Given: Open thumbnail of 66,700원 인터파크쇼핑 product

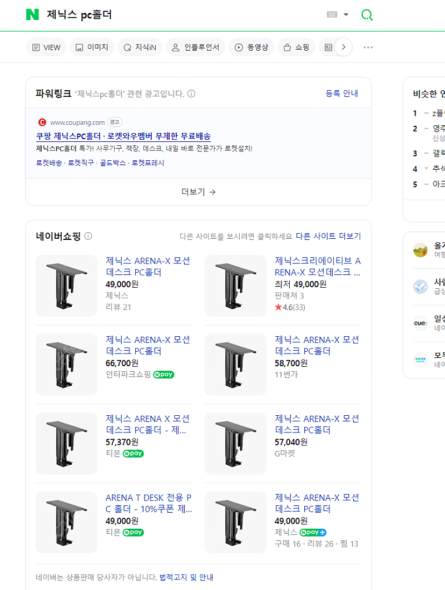Looking at the screenshot, I should pos(67,365).
